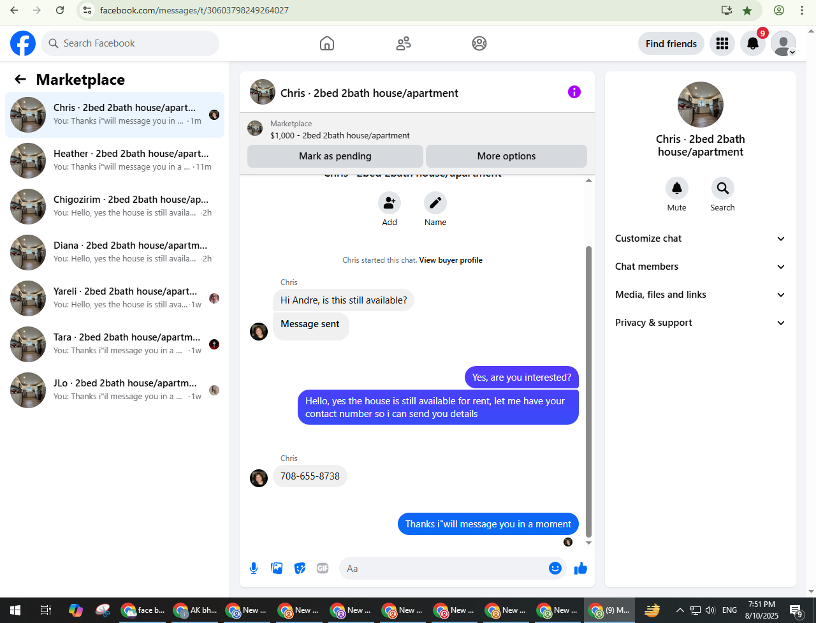Click the $1,000 listing title text
The width and height of the screenshot is (816, 623).
click(x=340, y=136)
